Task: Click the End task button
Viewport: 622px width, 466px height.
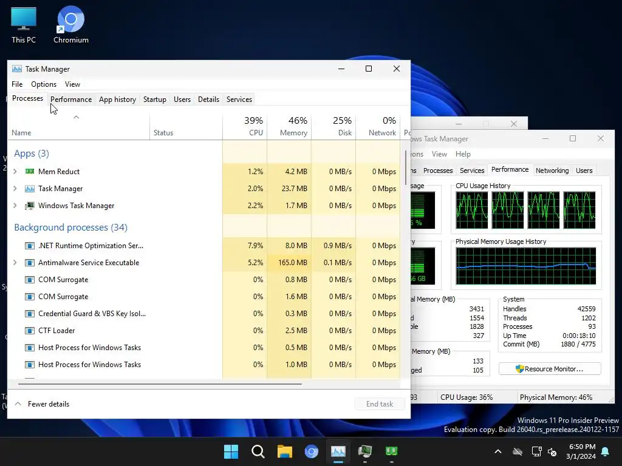Action: (x=380, y=404)
